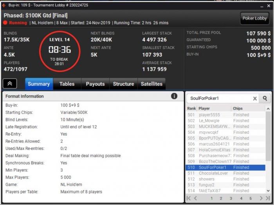Go to previous page of players
The height and width of the screenshot is (205, 274).
195,198
